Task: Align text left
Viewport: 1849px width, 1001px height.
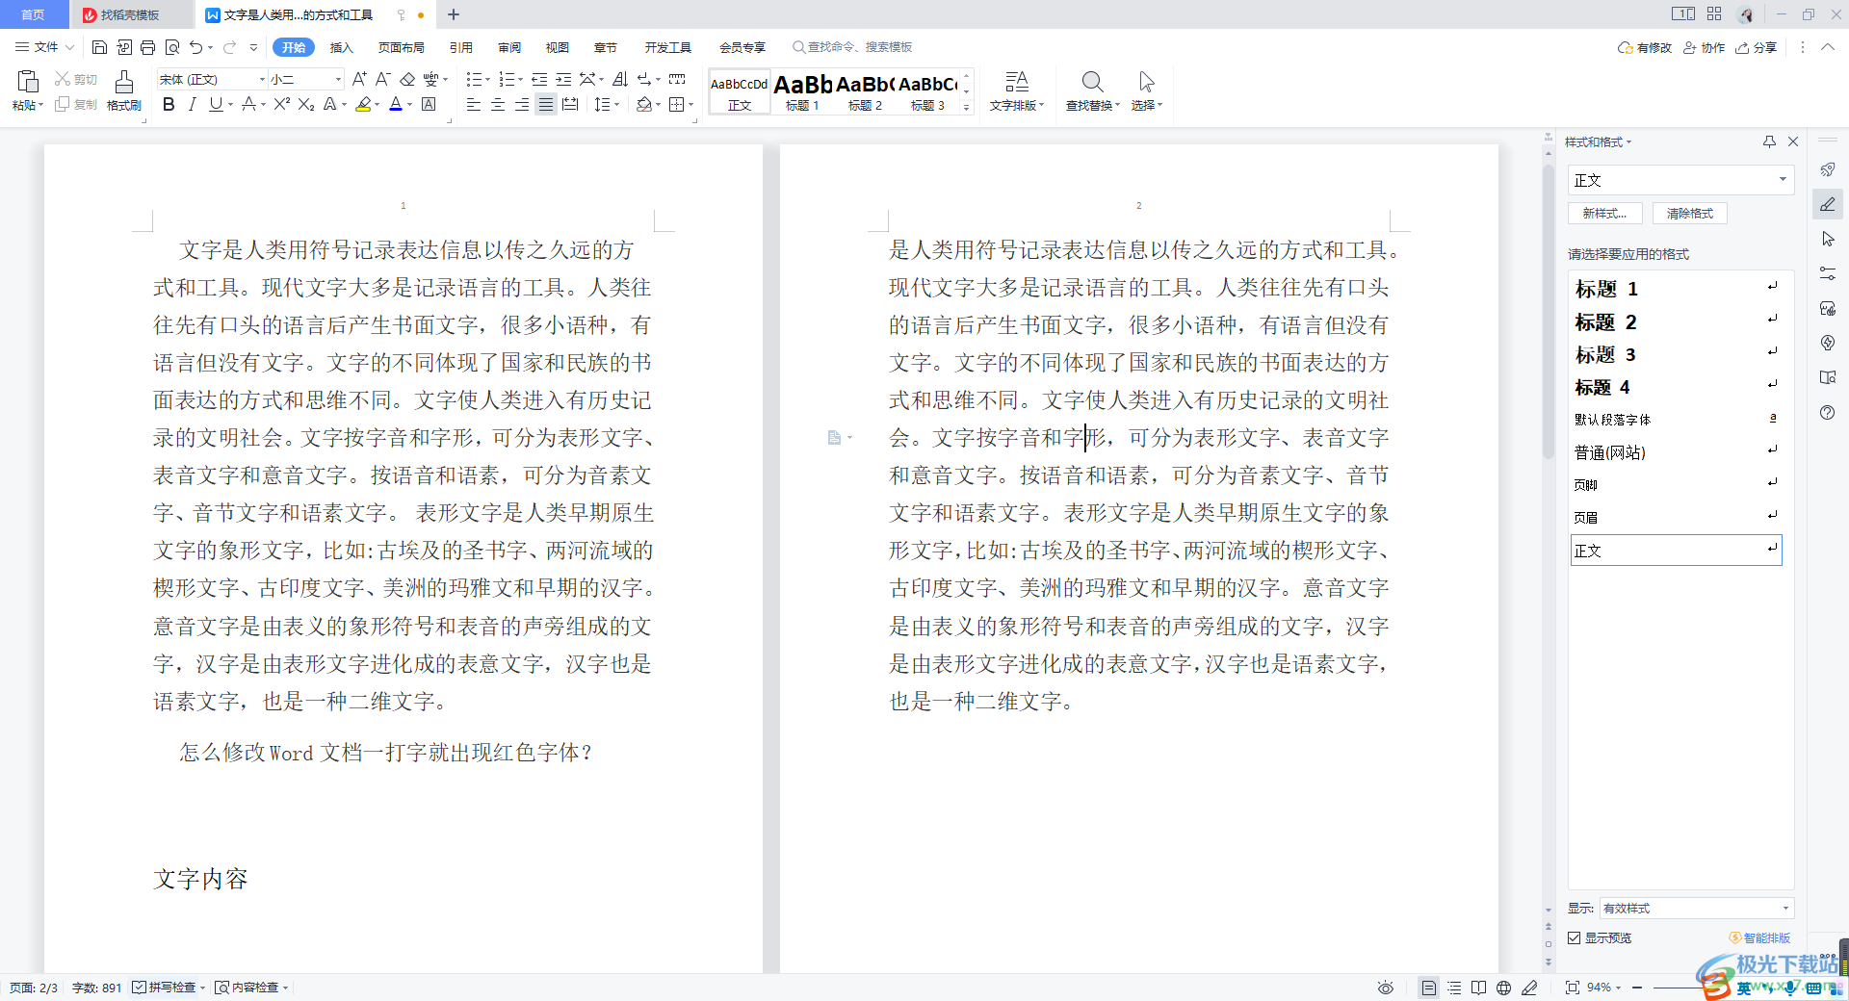Action: [473, 104]
